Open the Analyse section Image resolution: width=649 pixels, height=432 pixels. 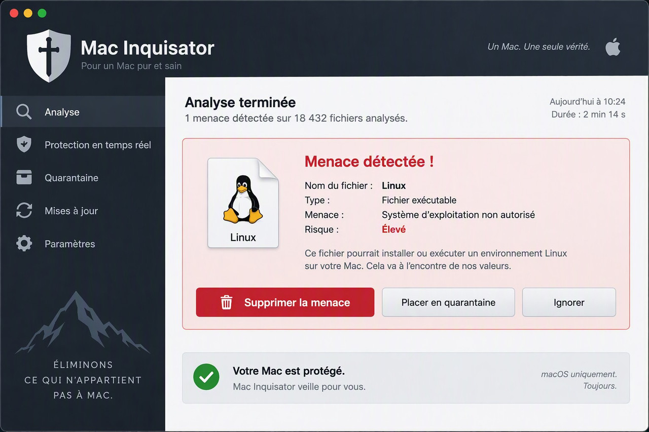click(83, 112)
